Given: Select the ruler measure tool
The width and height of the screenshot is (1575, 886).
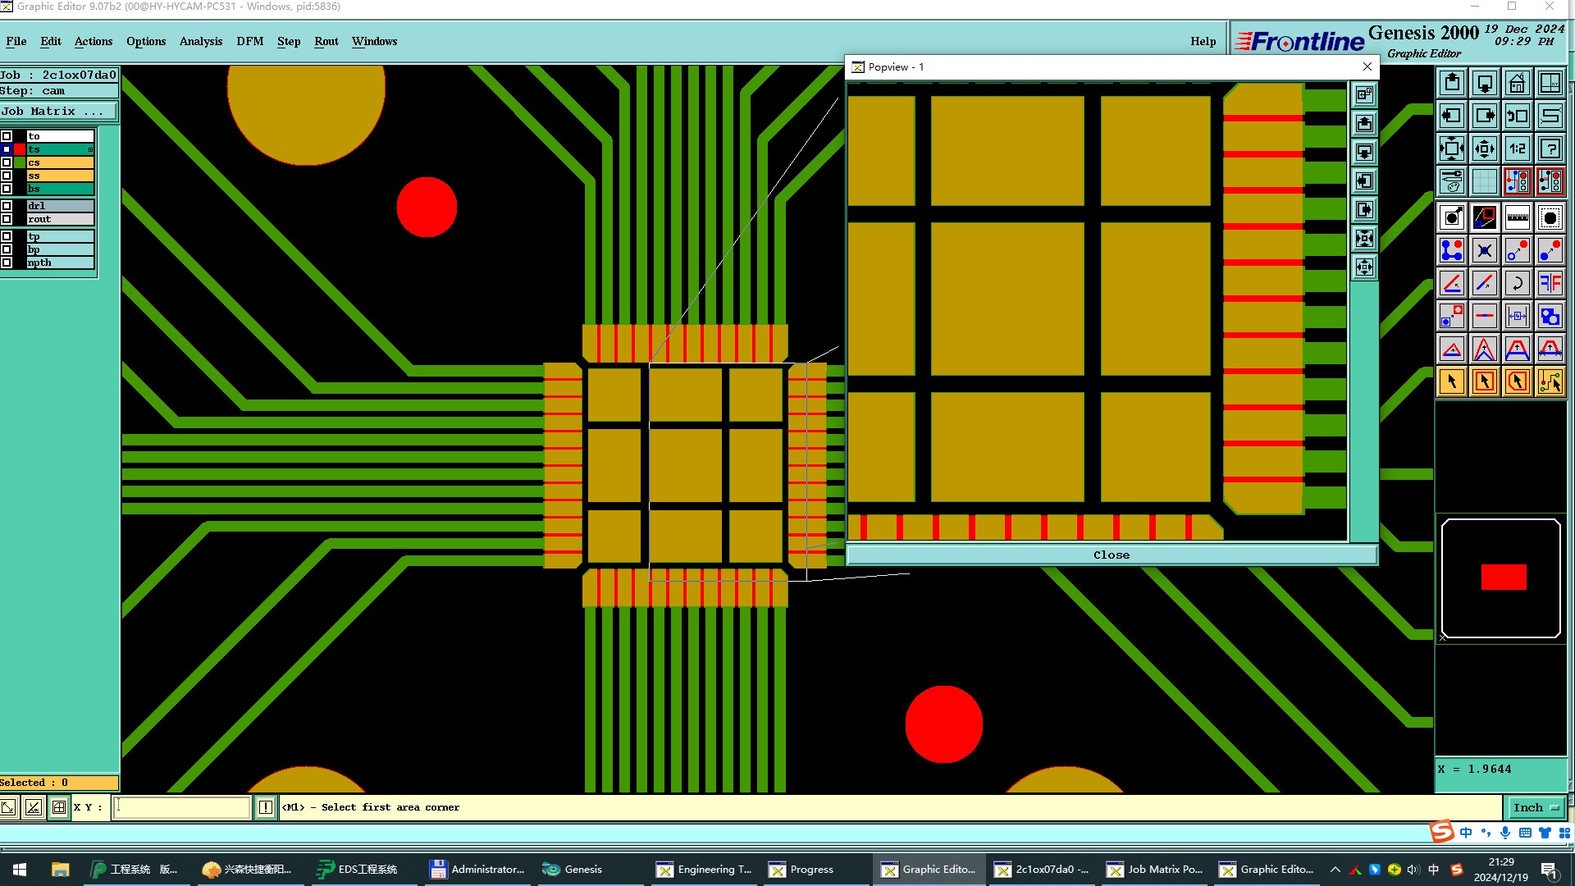Looking at the screenshot, I should pos(1517,217).
